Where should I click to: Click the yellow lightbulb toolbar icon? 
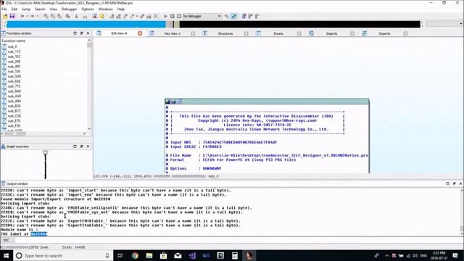pos(101,16)
